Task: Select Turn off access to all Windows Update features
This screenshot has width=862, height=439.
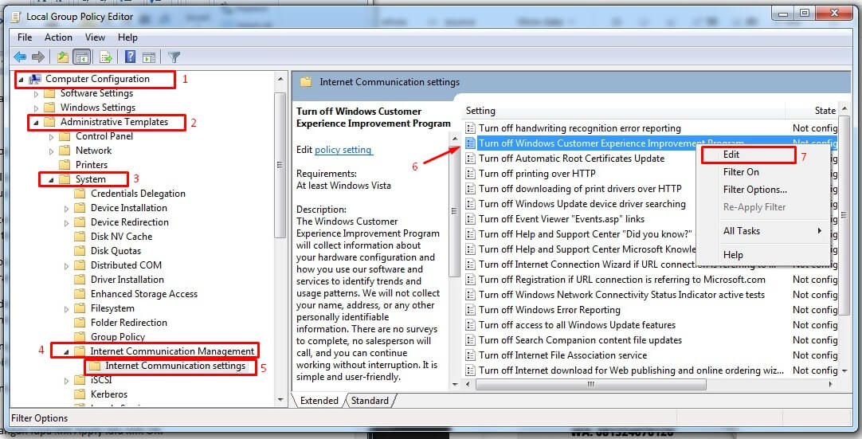Action: pyautogui.click(x=578, y=325)
